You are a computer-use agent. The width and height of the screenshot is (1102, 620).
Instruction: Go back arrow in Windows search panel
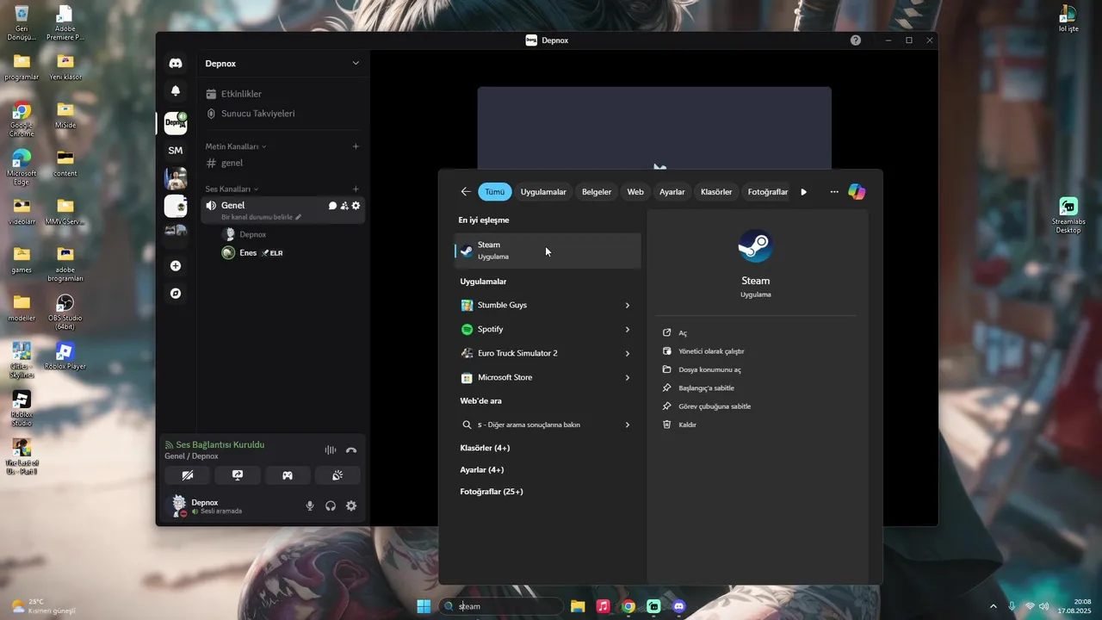coord(466,192)
